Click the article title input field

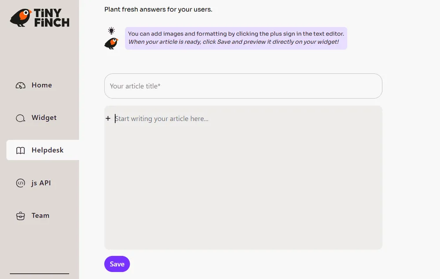pyautogui.click(x=243, y=86)
